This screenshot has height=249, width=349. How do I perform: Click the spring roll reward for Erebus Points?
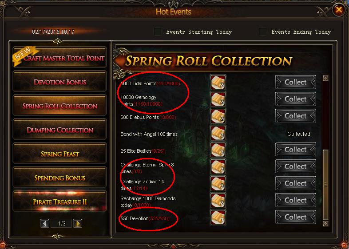click(x=218, y=116)
